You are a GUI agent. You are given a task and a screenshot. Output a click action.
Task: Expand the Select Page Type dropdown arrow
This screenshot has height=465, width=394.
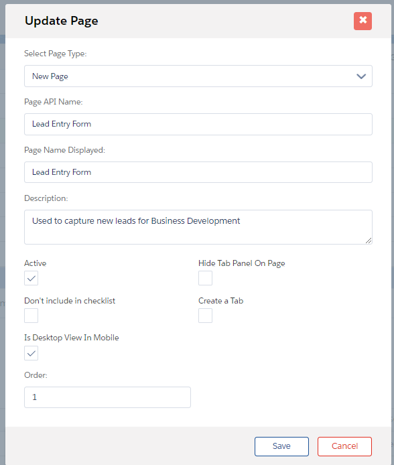360,76
